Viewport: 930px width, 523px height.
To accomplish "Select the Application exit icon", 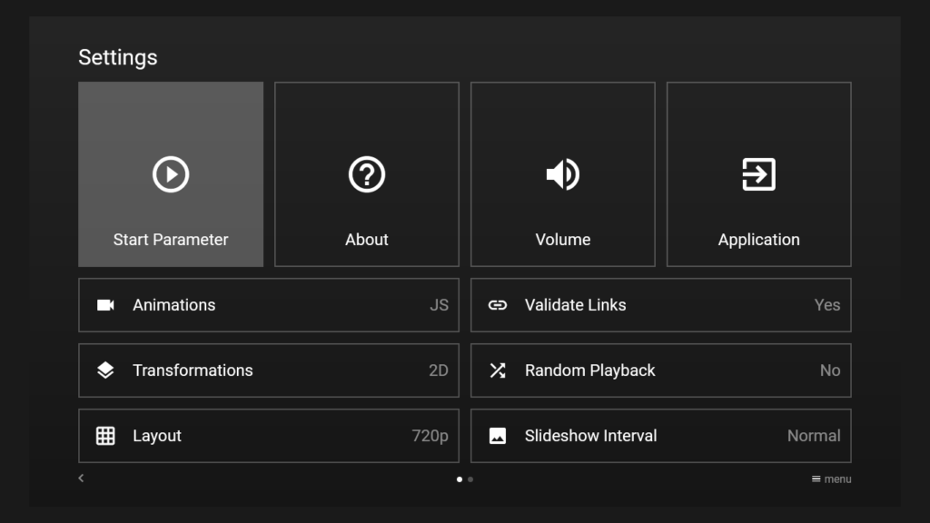I will pos(759,173).
